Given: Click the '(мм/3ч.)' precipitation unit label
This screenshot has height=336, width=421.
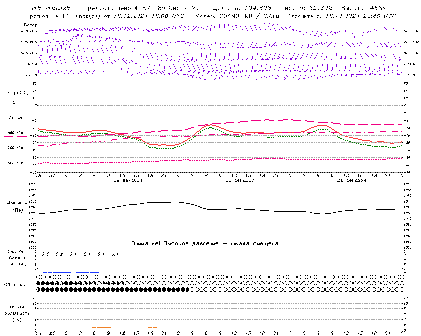Looking at the screenshot, I should (x=17, y=252).
